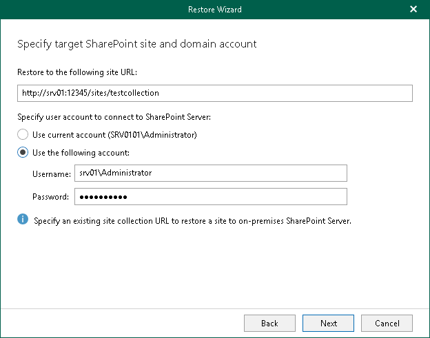
Task: Select the 'Use current account' radio button
Action: [23, 135]
